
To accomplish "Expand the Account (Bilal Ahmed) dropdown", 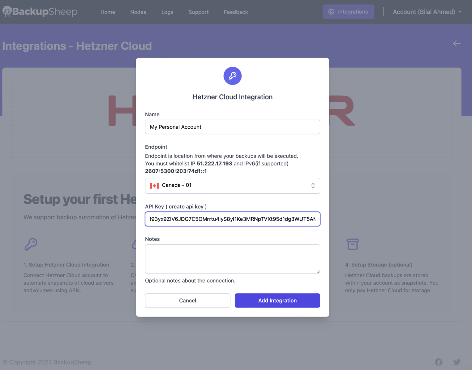I will [x=427, y=12].
